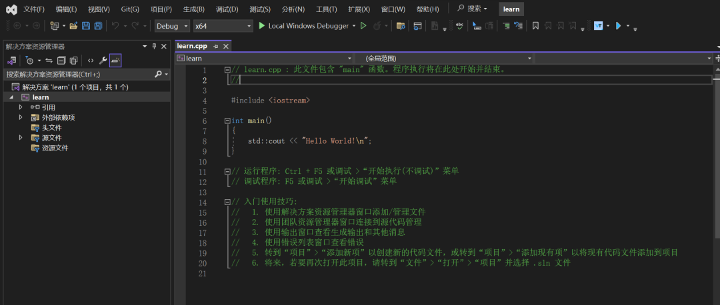Collapse the 入门使用技巧 comment block
The height and width of the screenshot is (305, 720).
[x=227, y=202]
